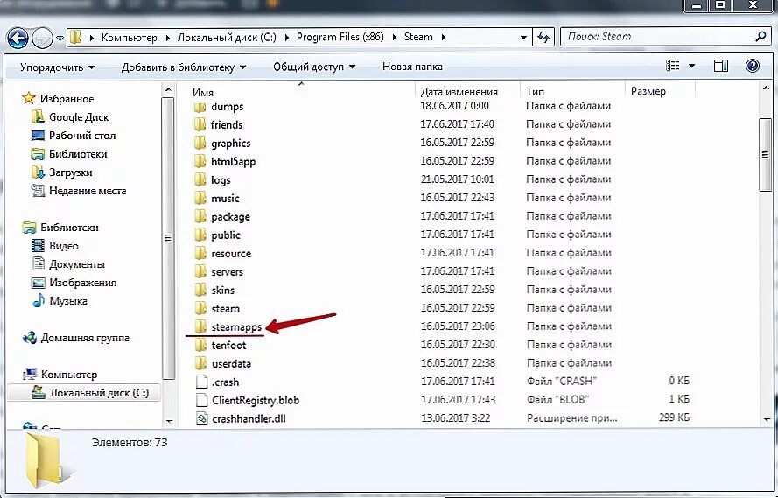The image size is (778, 498).
Task: Click the Новая папка button
Action: click(x=412, y=67)
